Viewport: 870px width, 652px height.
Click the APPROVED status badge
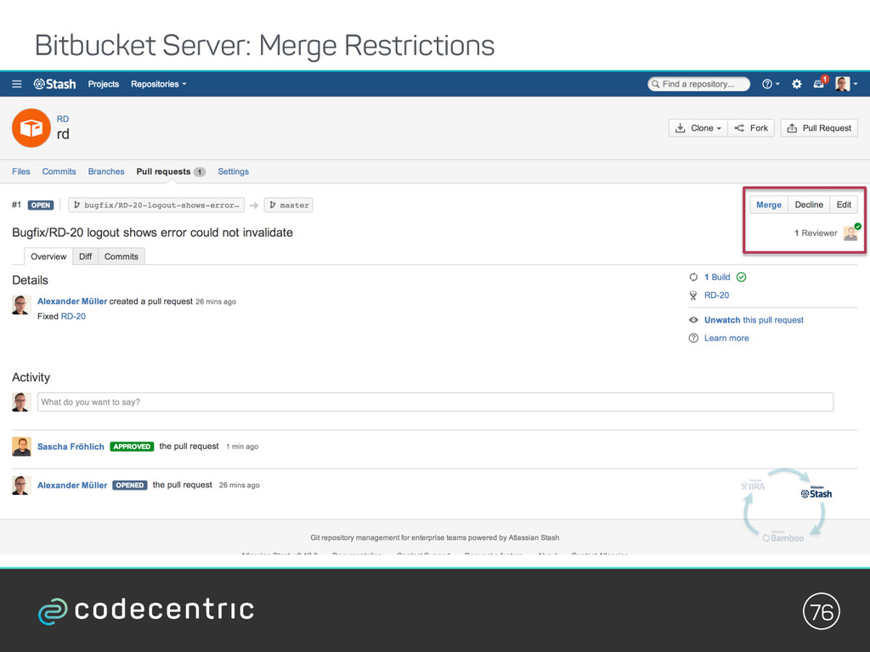point(132,447)
